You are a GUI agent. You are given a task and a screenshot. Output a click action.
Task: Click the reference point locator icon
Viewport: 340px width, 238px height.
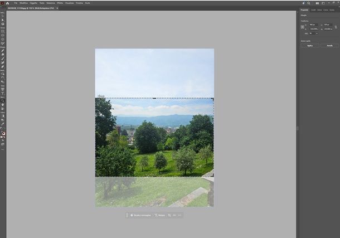coord(303,27)
